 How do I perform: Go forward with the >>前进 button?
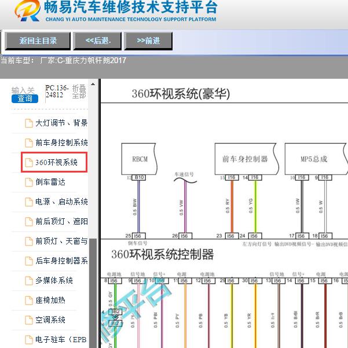(x=148, y=41)
